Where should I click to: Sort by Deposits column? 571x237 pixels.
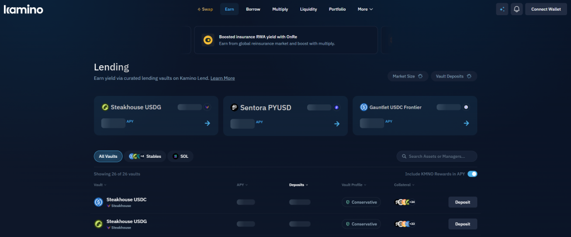coord(299,185)
